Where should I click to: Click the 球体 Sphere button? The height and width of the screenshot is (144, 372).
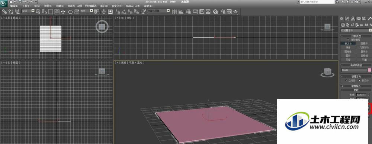coord(348,47)
